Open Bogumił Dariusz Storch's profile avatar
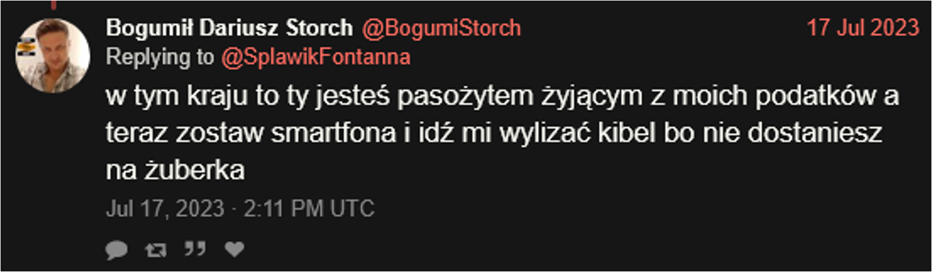Image resolution: width=932 pixels, height=272 pixels. pos(52,56)
